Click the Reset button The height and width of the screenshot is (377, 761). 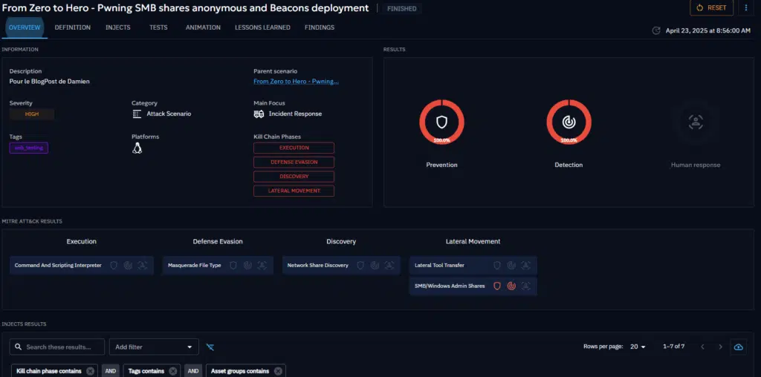(711, 7)
